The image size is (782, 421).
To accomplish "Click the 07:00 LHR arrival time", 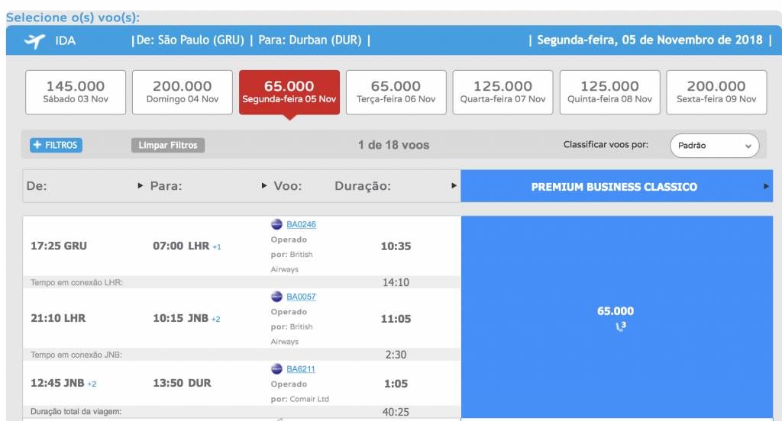I will point(181,246).
